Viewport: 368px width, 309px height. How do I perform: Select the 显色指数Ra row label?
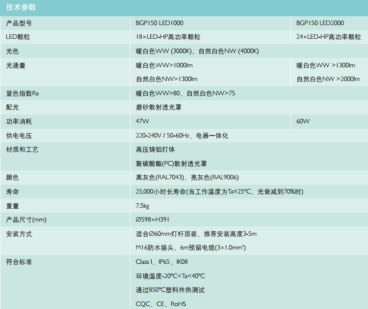[22, 93]
